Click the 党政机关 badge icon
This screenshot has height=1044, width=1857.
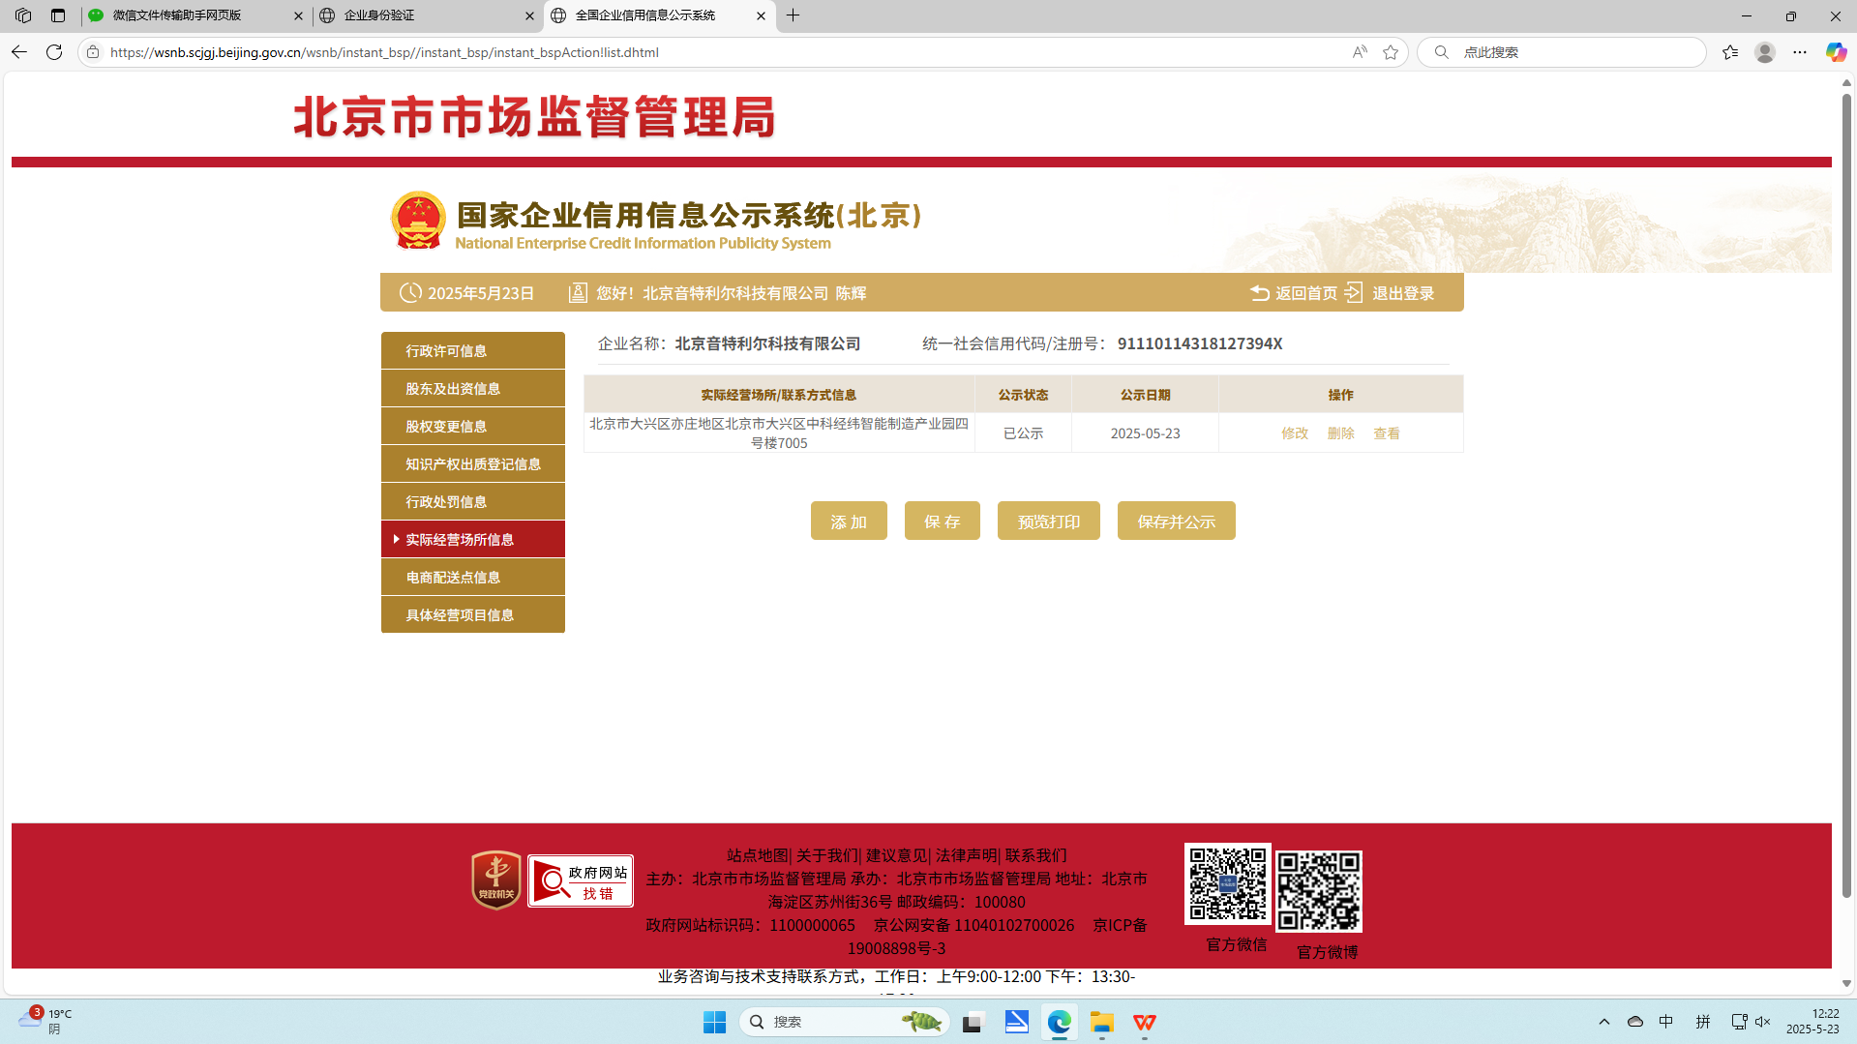tap(496, 880)
